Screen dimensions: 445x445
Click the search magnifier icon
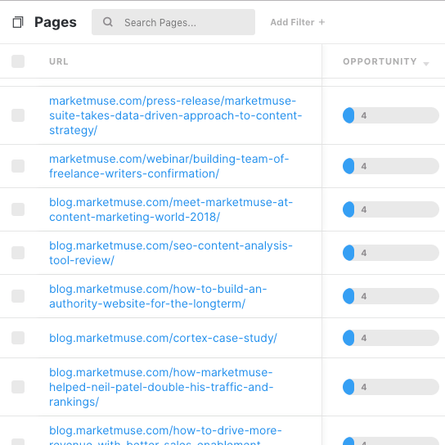108,22
